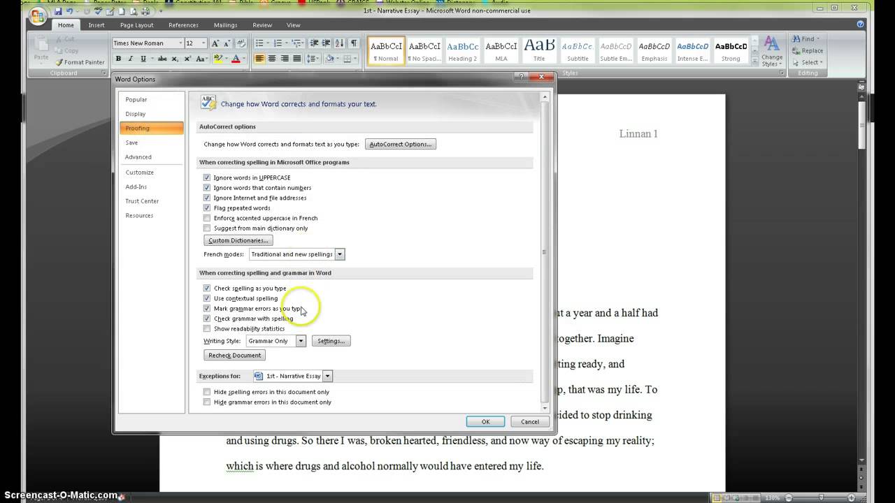Image resolution: width=895 pixels, height=503 pixels.
Task: Click the Shrink Font icon
Action: [228, 43]
